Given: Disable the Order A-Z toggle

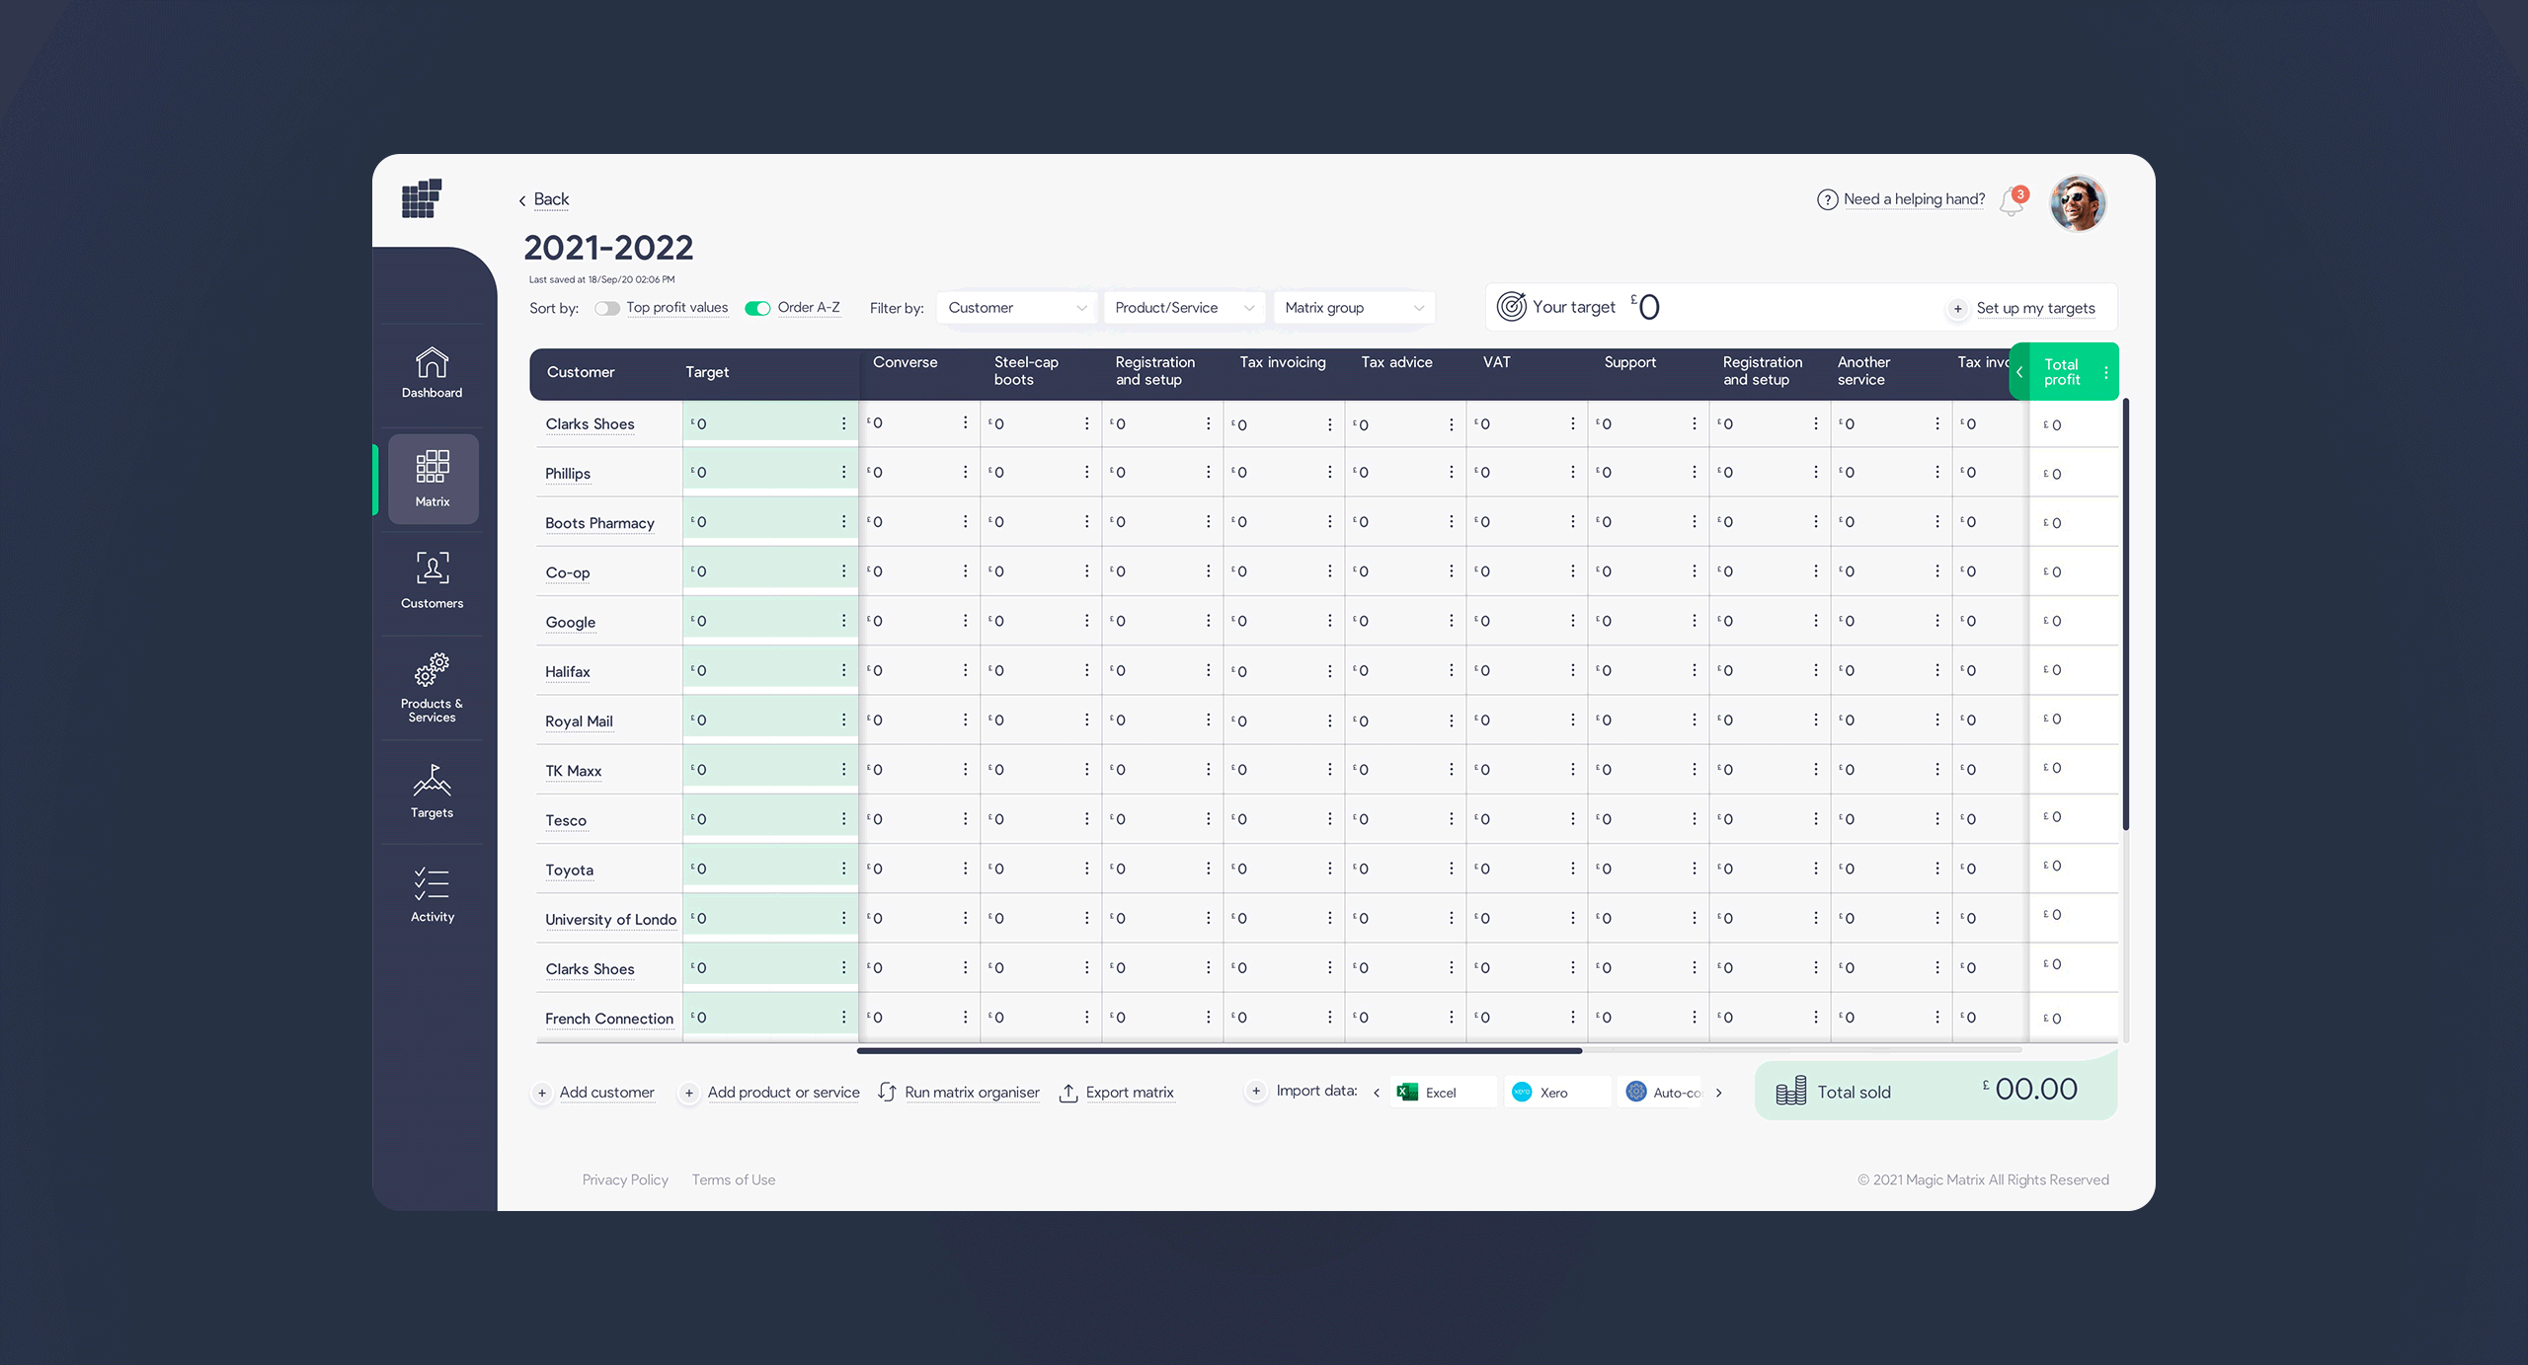Looking at the screenshot, I should [x=757, y=308].
